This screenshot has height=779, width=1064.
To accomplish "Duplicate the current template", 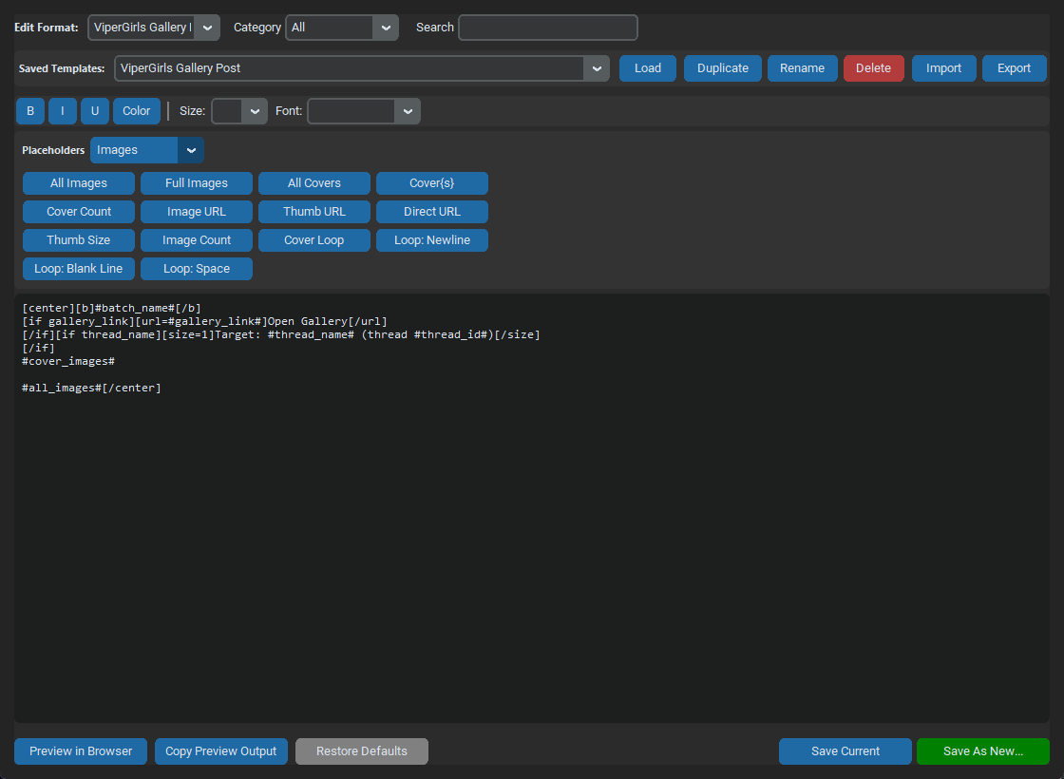I will click(723, 68).
